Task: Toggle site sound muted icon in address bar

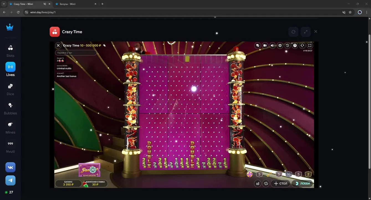Action: coord(344,12)
